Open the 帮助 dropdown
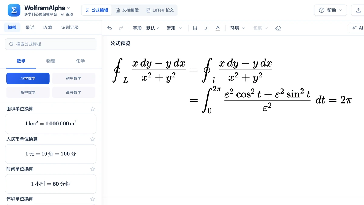 [x=331, y=10]
